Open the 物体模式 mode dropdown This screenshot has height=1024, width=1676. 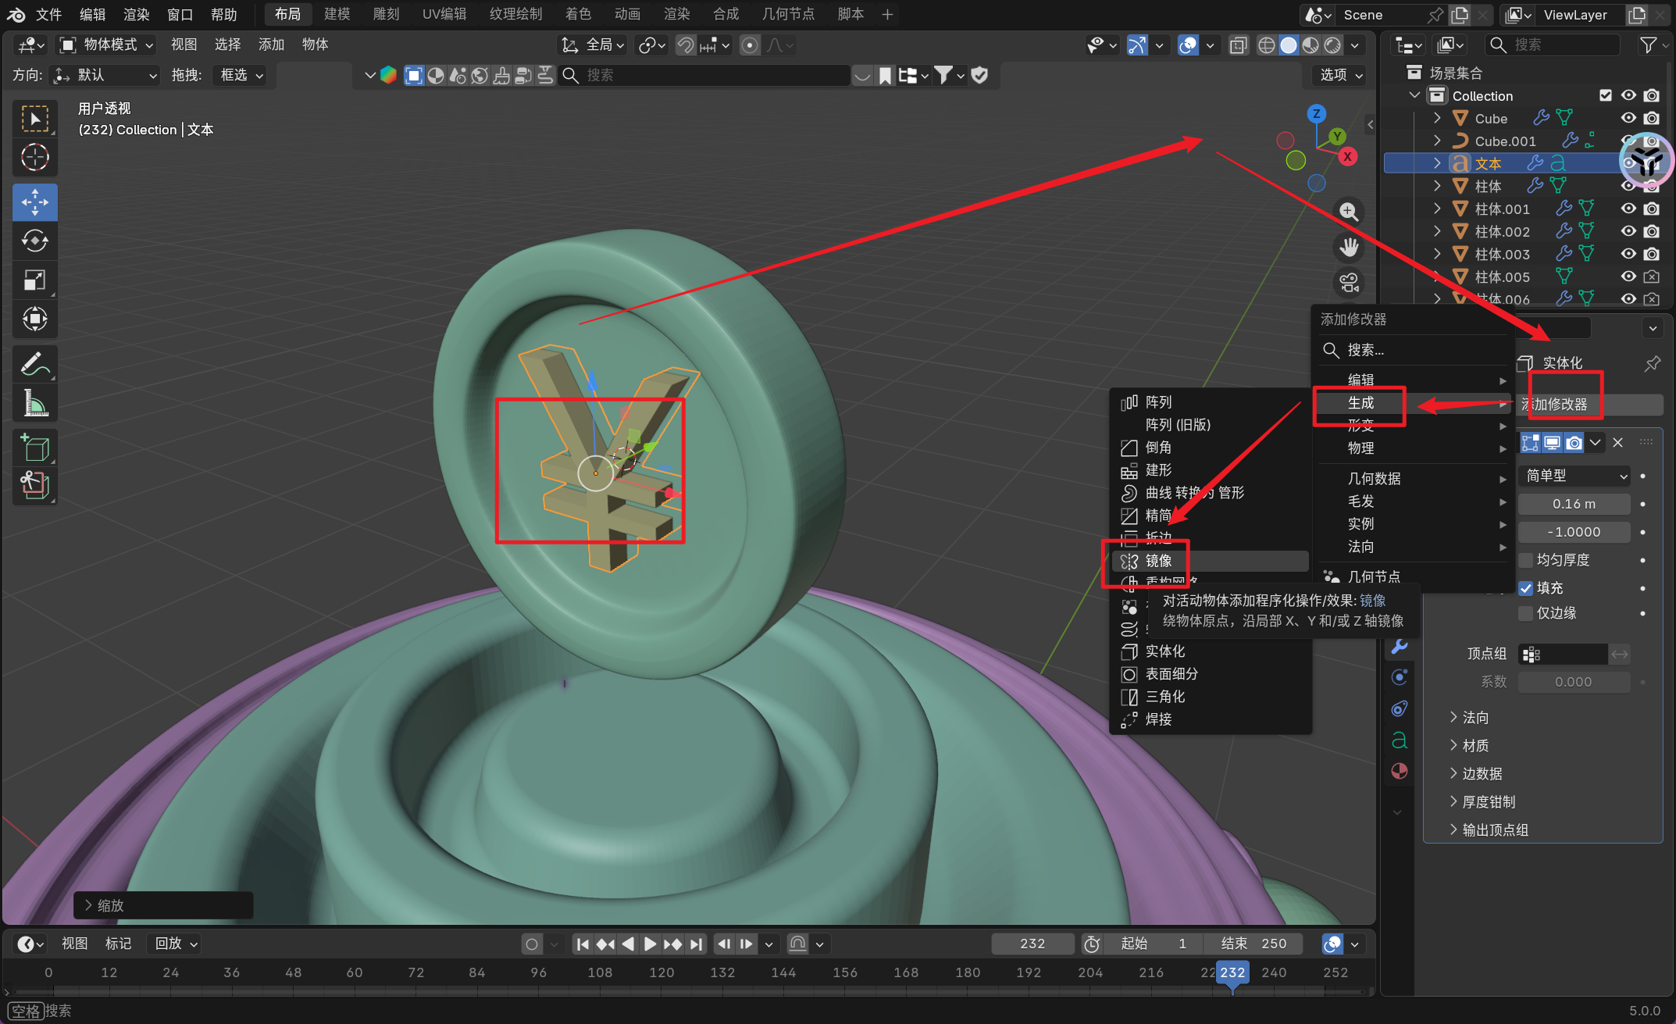point(108,45)
